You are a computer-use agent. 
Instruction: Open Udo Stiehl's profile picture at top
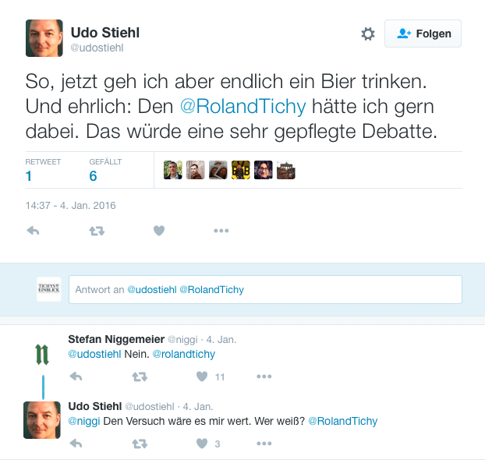tap(44, 37)
